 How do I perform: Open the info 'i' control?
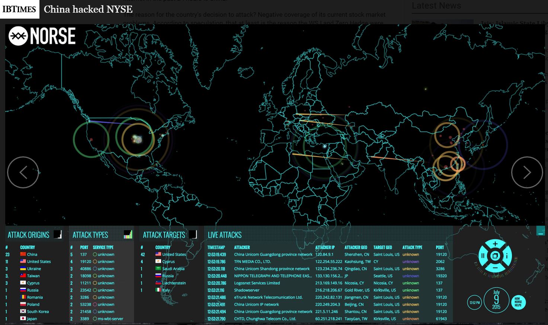pyautogui.click(x=507, y=256)
